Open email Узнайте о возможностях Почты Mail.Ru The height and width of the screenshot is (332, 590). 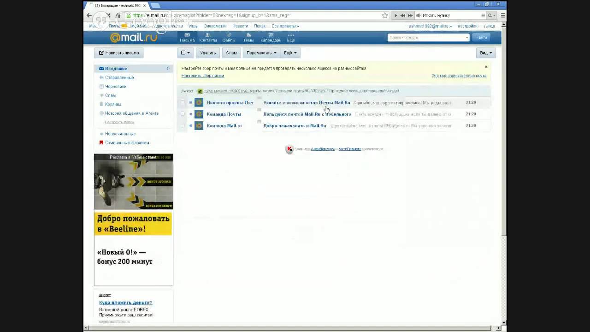click(x=307, y=103)
